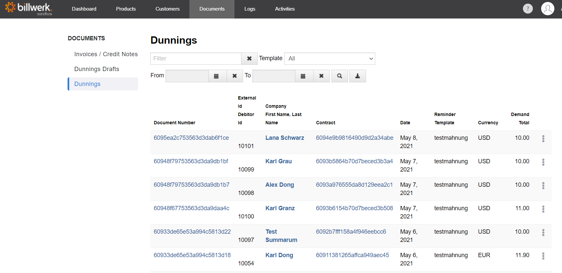The width and height of the screenshot is (562, 273).
Task: Clear the Filter text with the X button
Action: pos(249,58)
